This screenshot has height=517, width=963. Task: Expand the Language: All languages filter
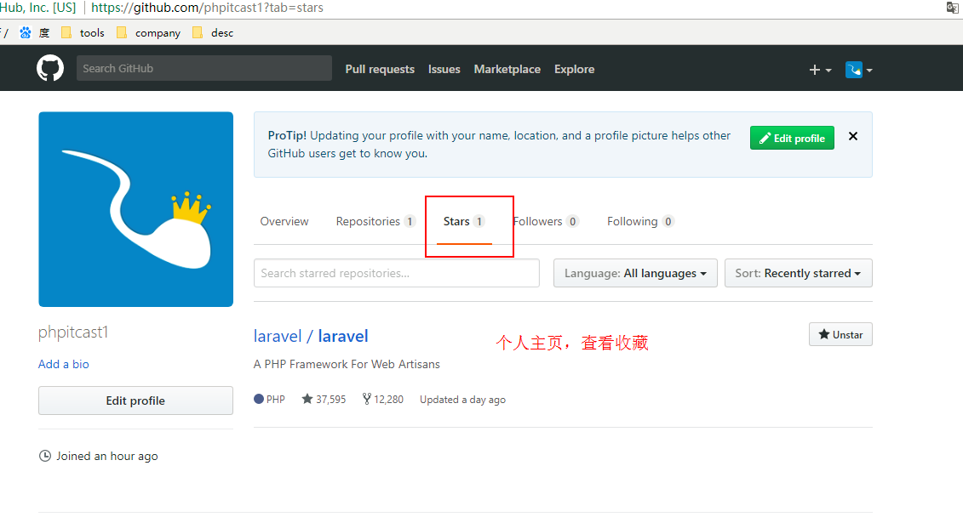coord(635,274)
